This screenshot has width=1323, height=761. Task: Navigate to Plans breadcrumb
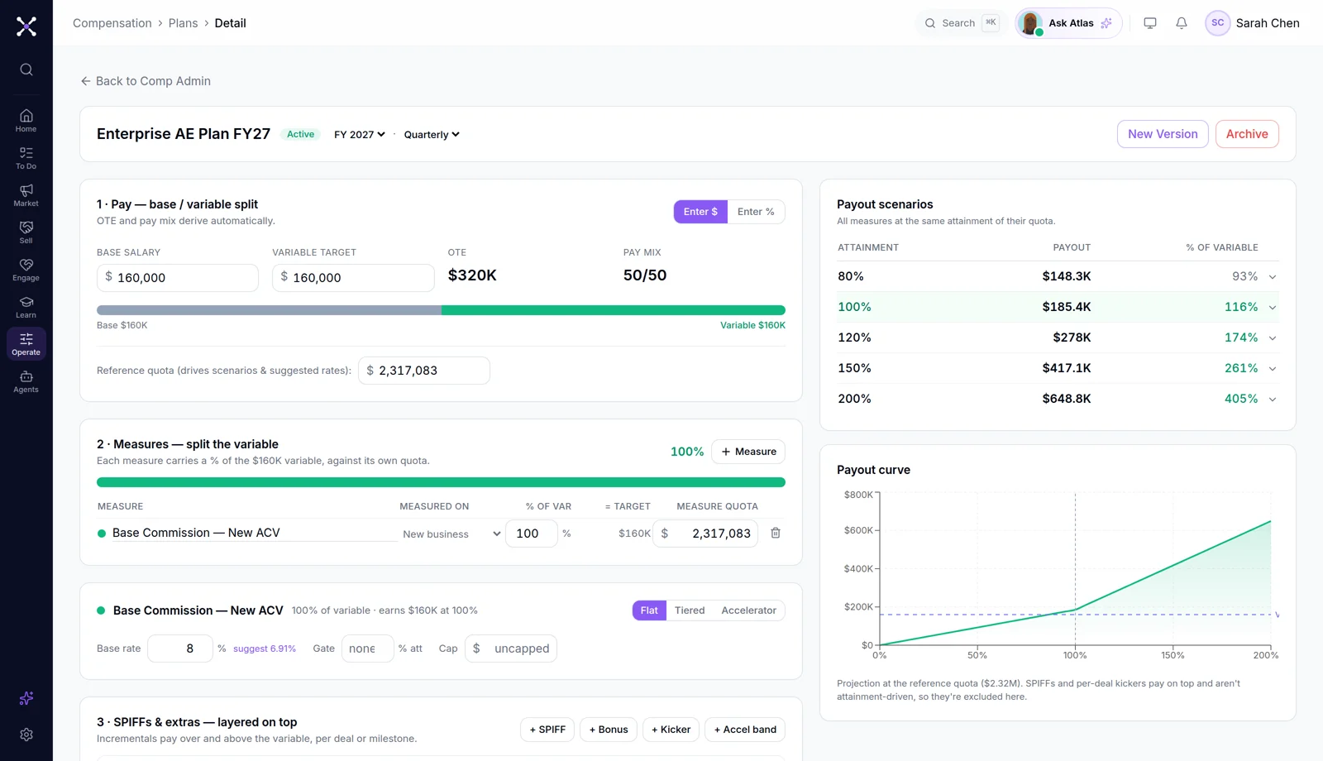pyautogui.click(x=184, y=23)
